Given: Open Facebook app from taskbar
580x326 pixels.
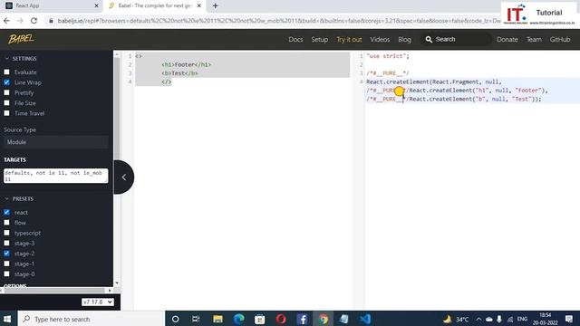Looking at the screenshot, I should (302, 319).
